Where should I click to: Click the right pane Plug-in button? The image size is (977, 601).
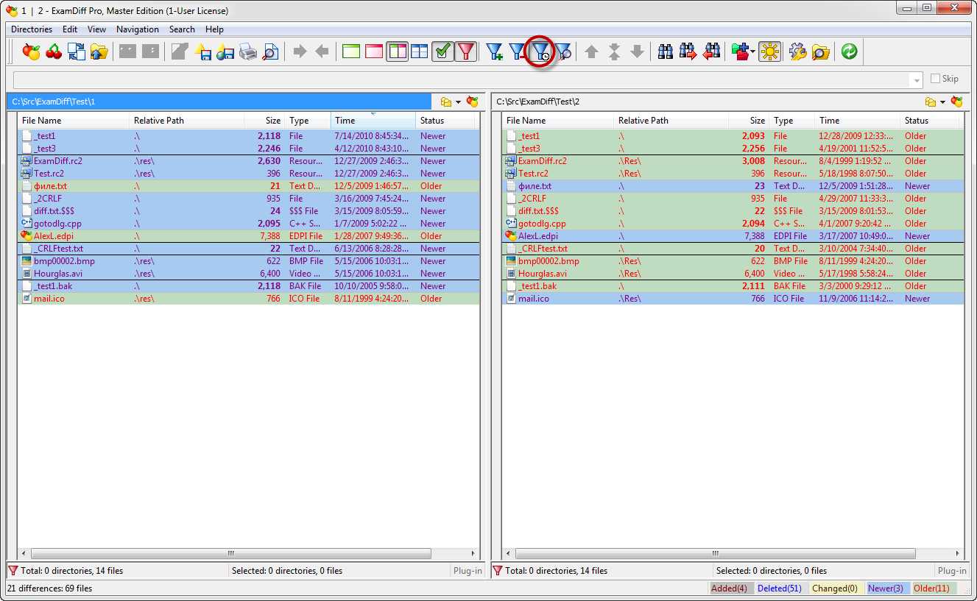pyautogui.click(x=952, y=571)
